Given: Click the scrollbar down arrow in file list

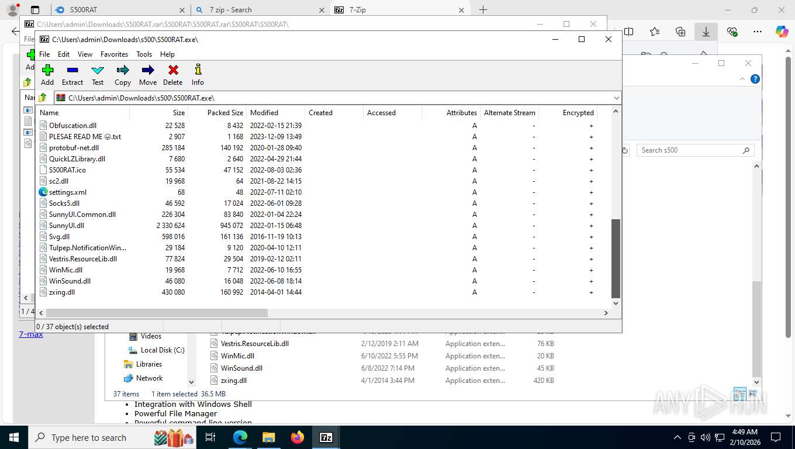Looking at the screenshot, I should click(616, 303).
